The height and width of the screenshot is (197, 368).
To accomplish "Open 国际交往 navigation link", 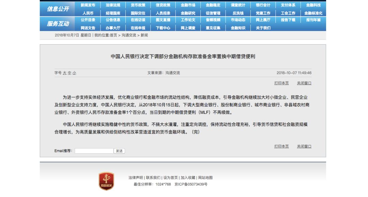I will coord(138,13).
